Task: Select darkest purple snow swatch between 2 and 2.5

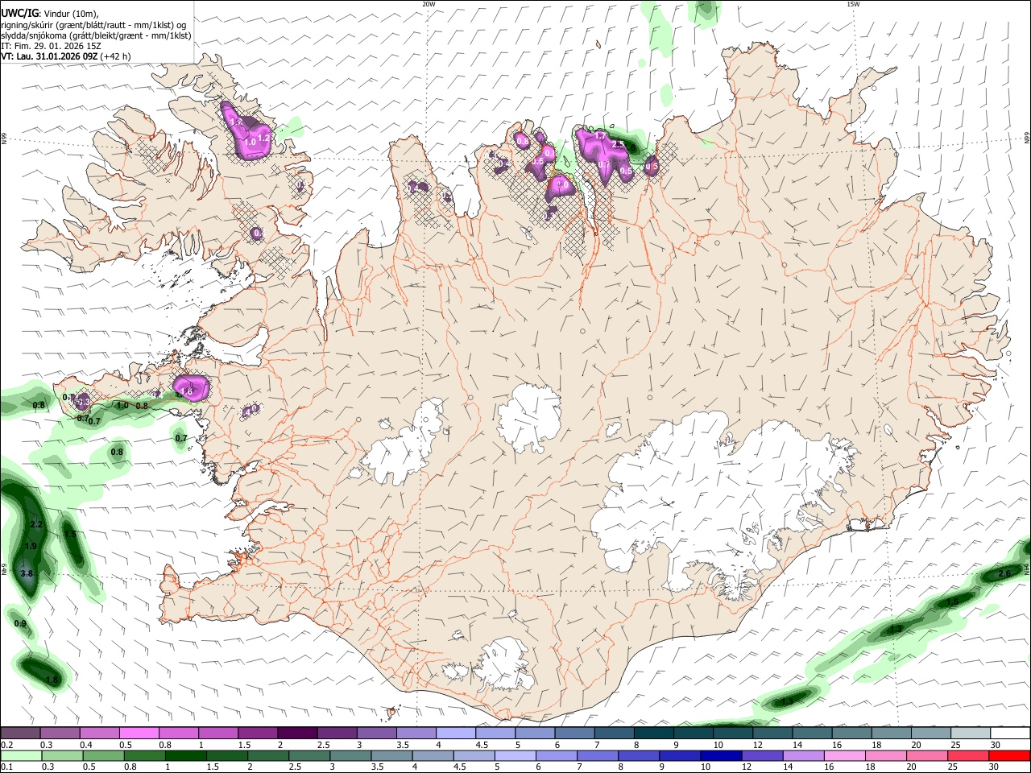Action: 297,733
